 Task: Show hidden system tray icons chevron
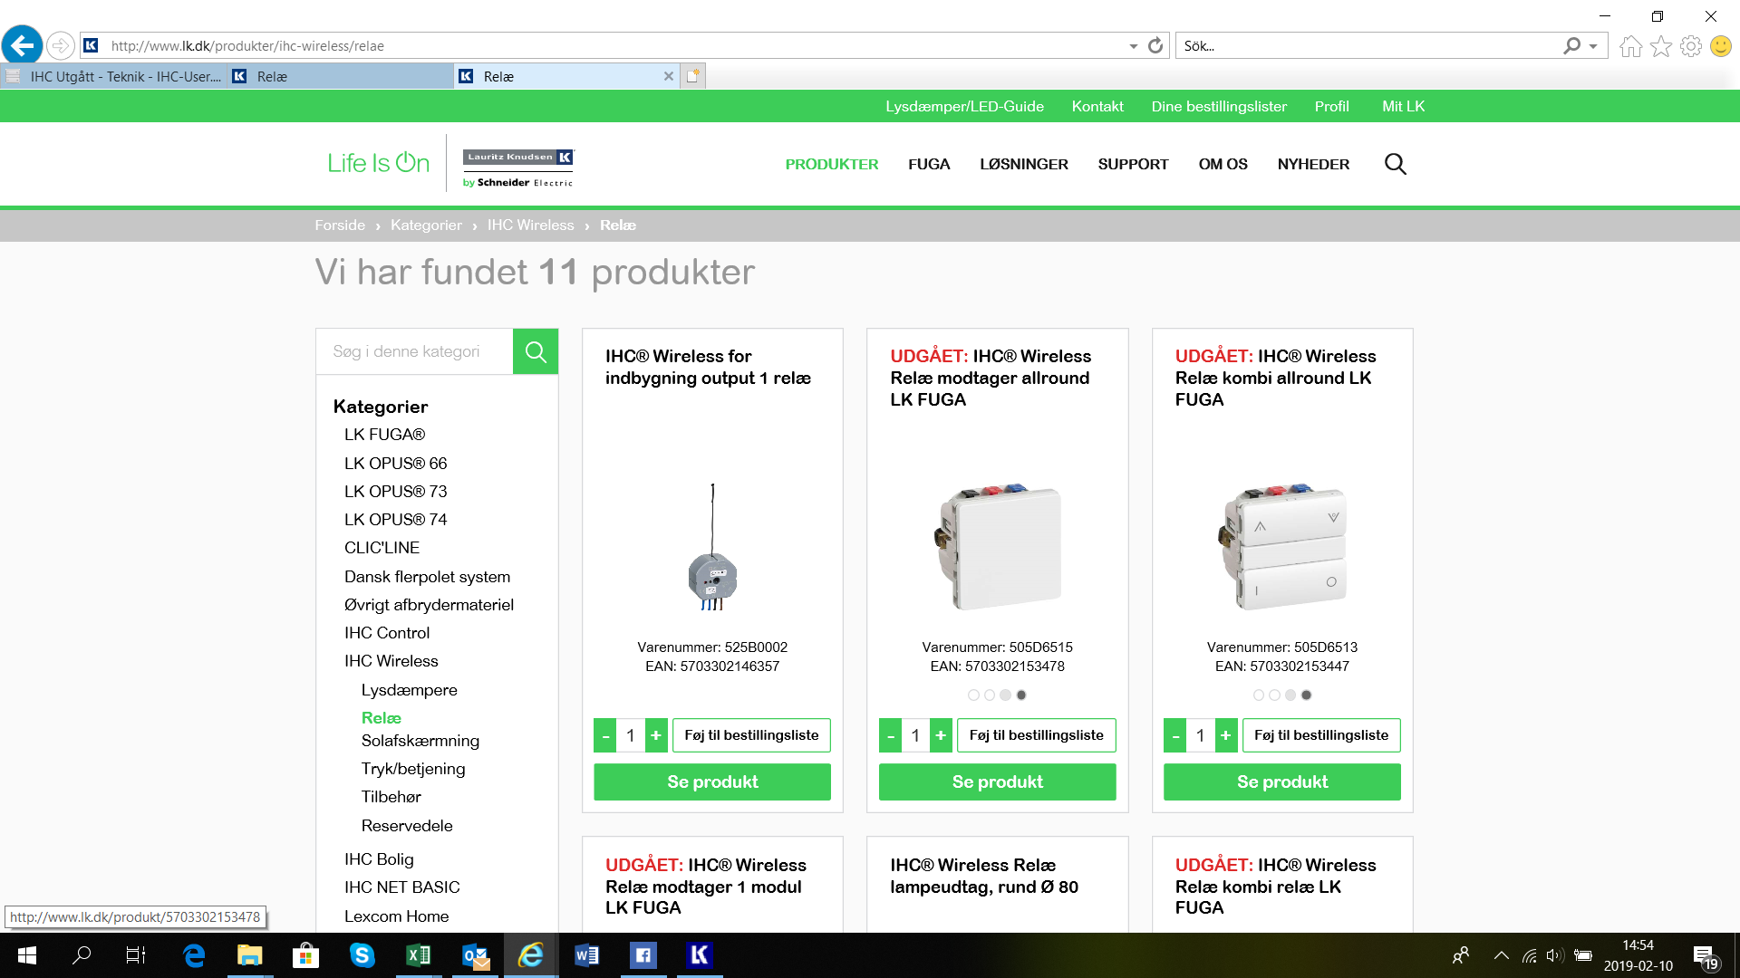click(x=1501, y=955)
